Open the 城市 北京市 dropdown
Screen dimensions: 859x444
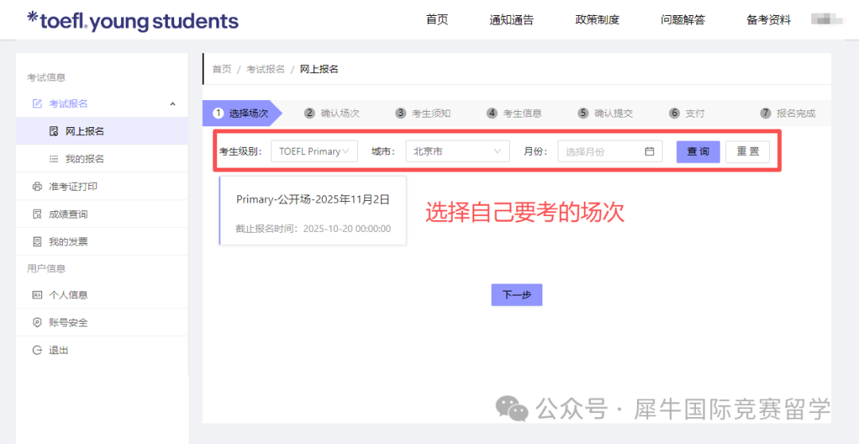tap(457, 152)
